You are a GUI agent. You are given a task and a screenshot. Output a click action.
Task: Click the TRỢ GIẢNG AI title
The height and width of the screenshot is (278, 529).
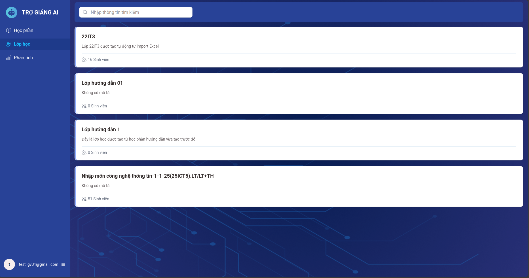[40, 12]
